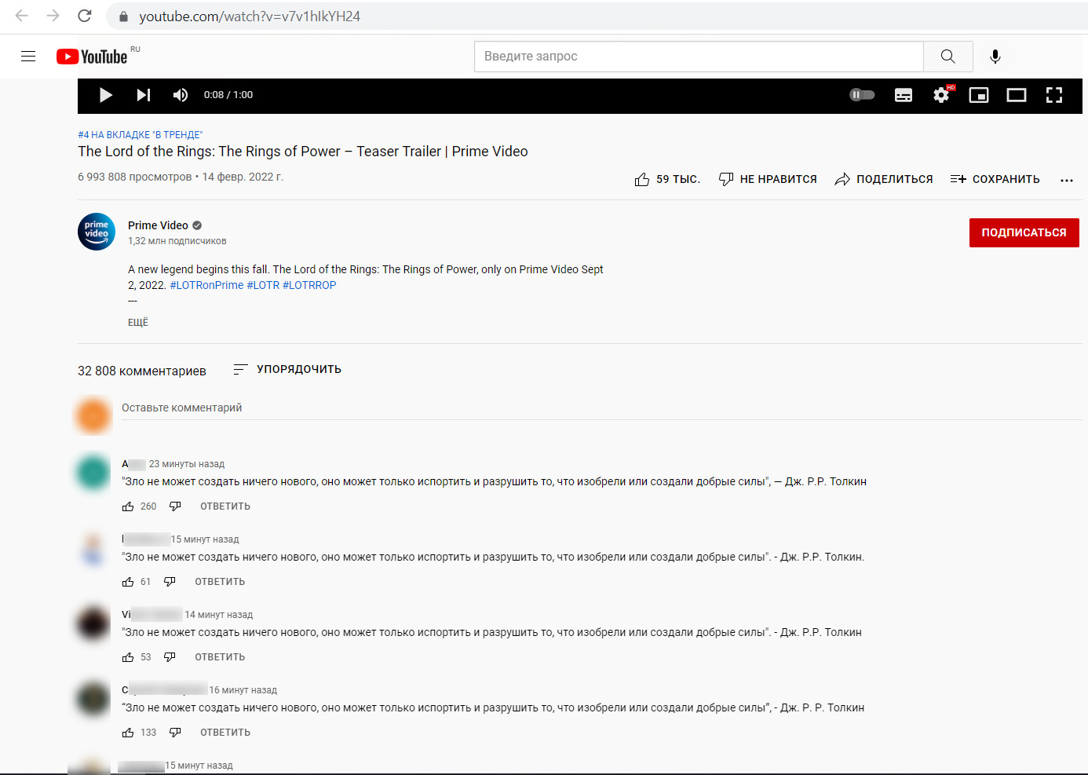This screenshot has height=775, width=1088.
Task: Switch to miniplayer mode
Action: (979, 95)
